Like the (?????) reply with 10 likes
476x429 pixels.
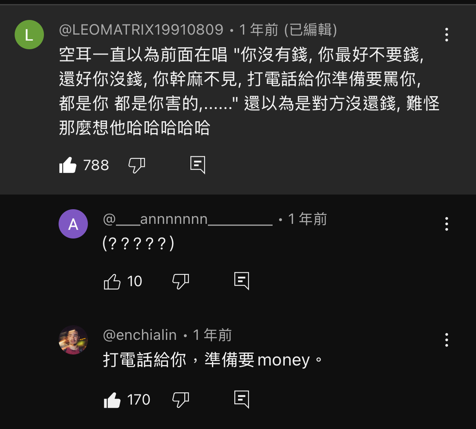click(x=112, y=281)
